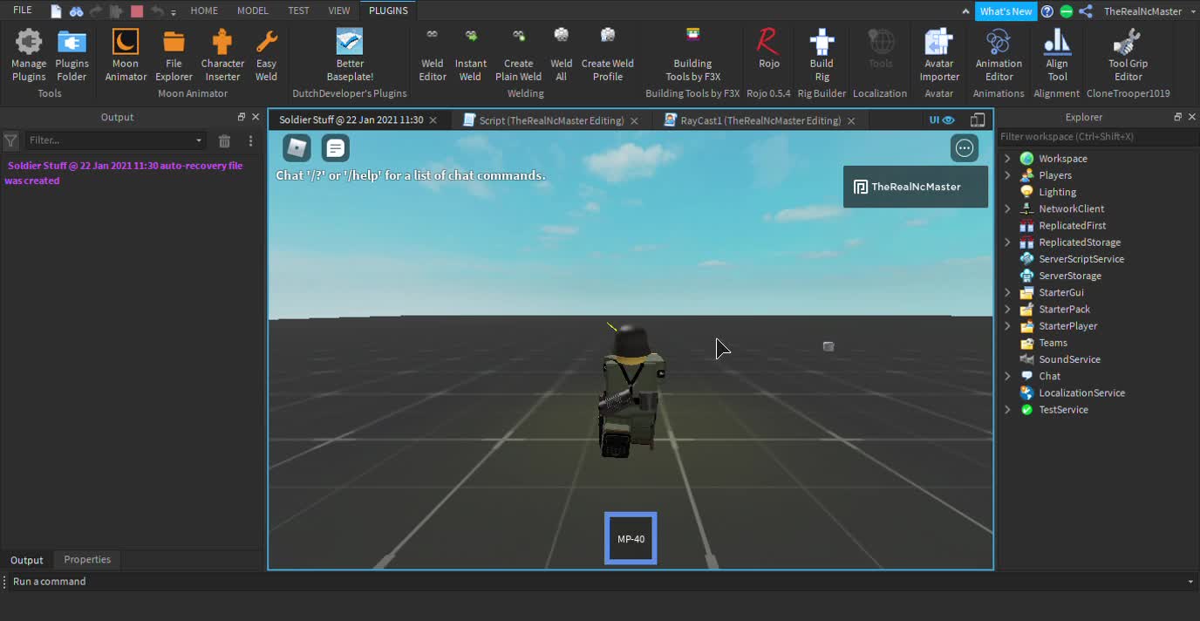Image resolution: width=1200 pixels, height=621 pixels.
Task: Click the Run a command input bar
Action: (x=600, y=581)
